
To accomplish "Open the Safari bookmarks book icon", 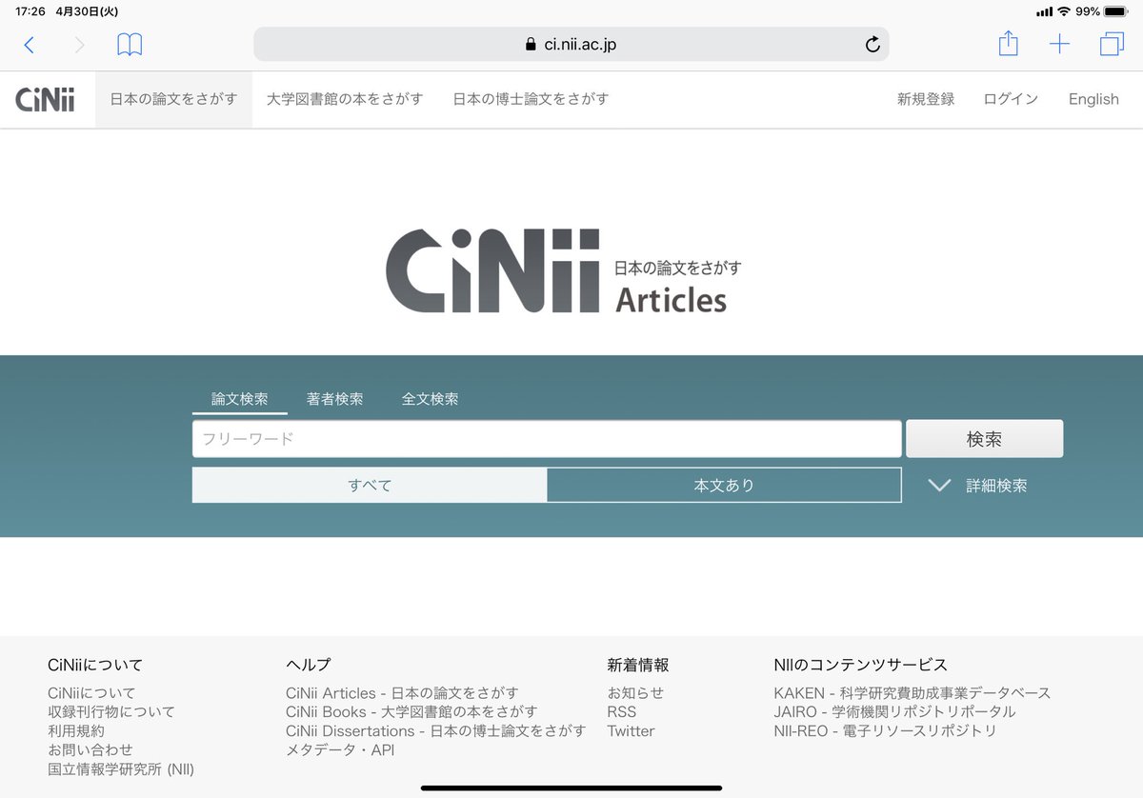I will [x=130, y=45].
